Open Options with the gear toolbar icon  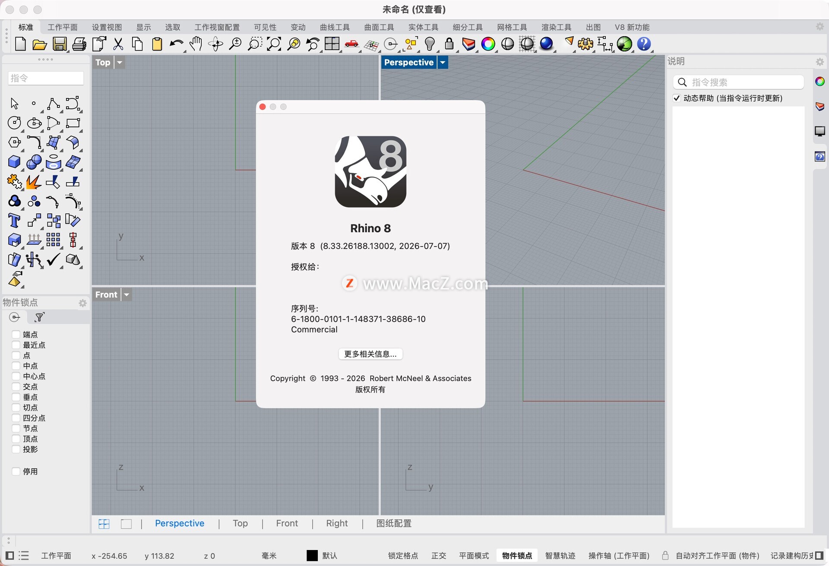click(x=586, y=44)
